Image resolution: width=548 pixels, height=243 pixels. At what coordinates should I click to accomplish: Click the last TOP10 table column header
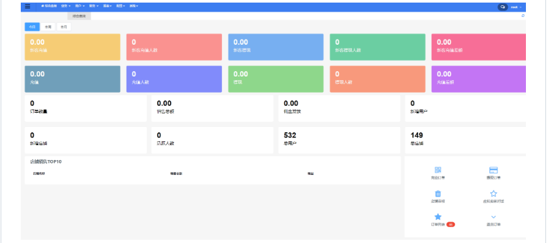[x=310, y=174]
